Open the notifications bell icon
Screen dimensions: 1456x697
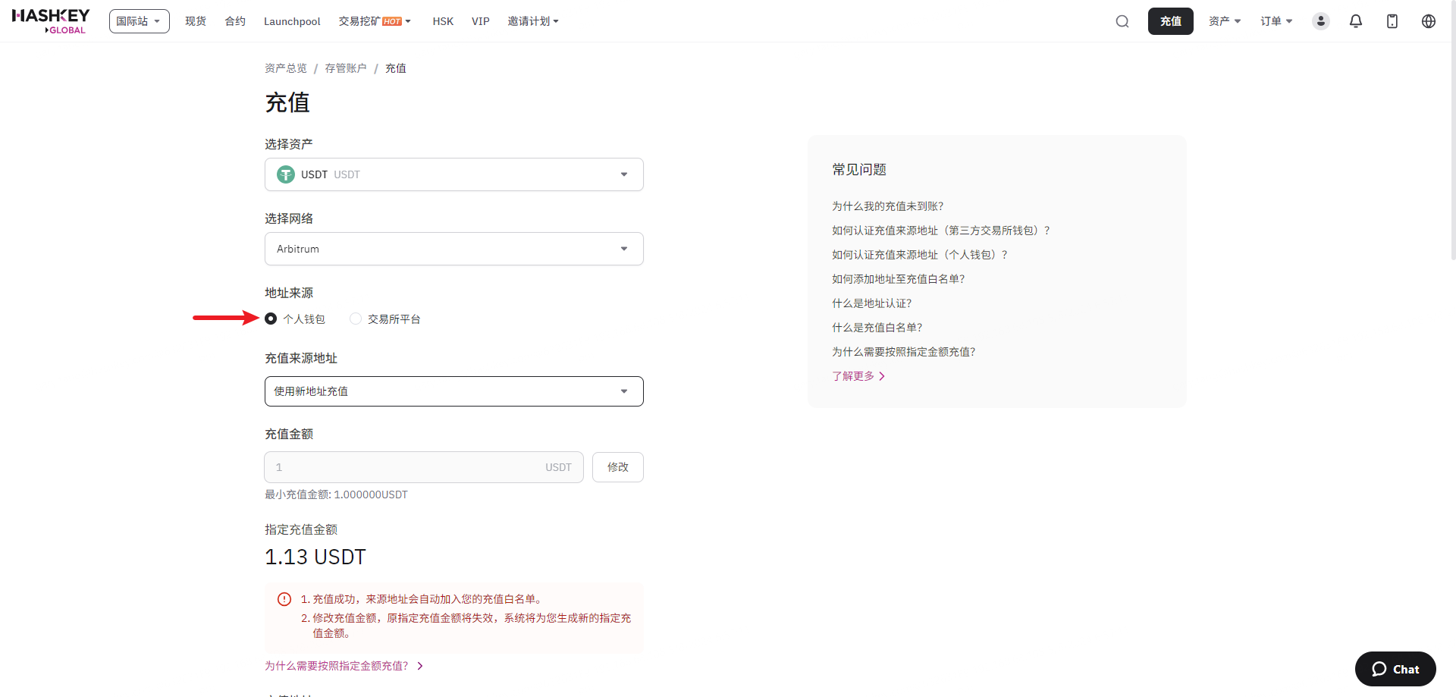point(1356,21)
